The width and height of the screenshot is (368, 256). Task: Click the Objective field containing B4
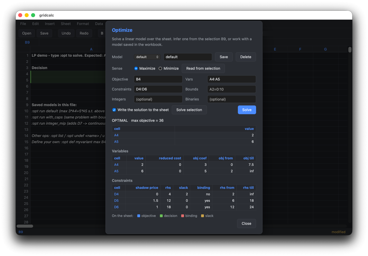click(158, 79)
